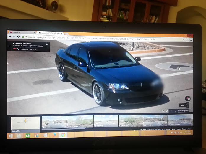206x154 pixels.
Task: Show next imagery with the right chevron
Action: 176,111
